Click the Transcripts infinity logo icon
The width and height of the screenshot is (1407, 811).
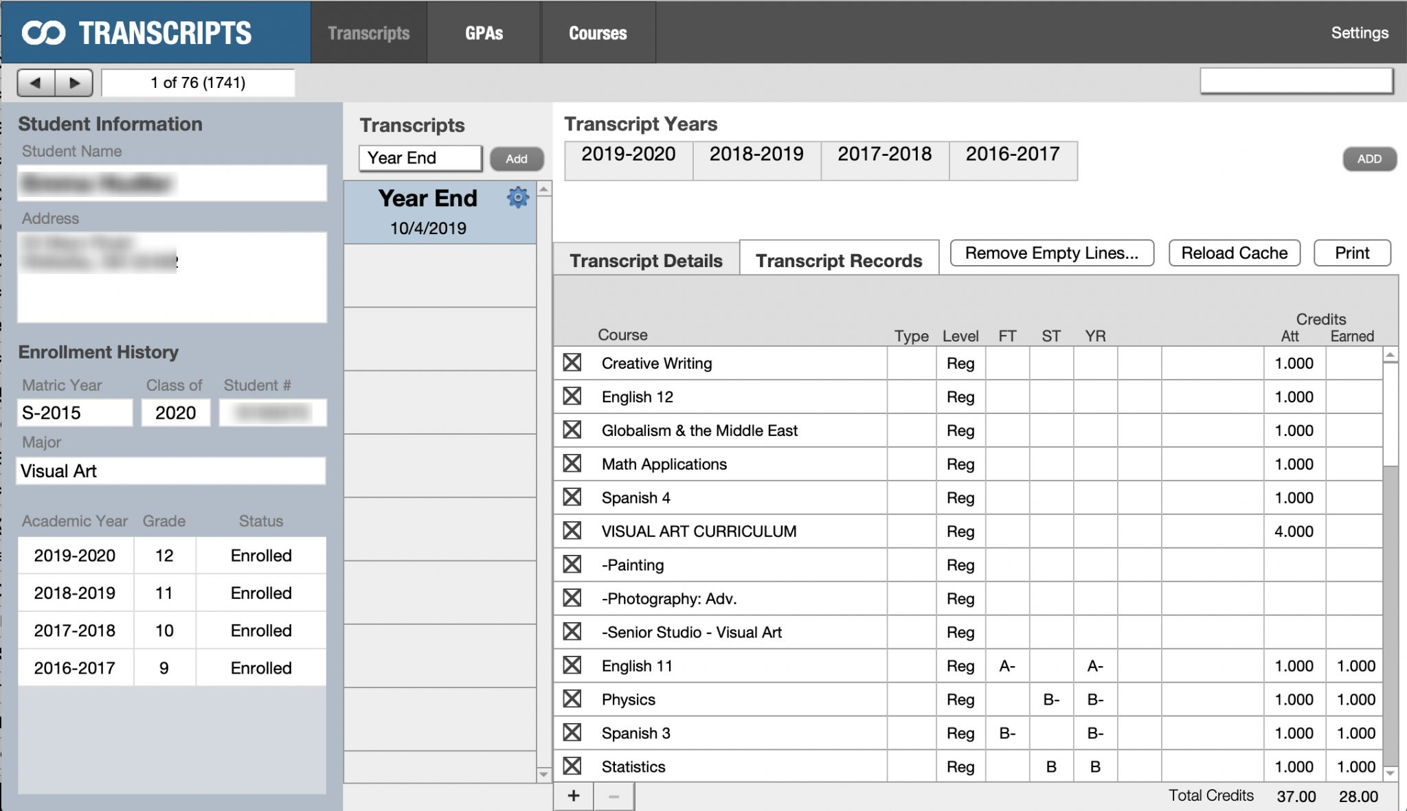(44, 33)
